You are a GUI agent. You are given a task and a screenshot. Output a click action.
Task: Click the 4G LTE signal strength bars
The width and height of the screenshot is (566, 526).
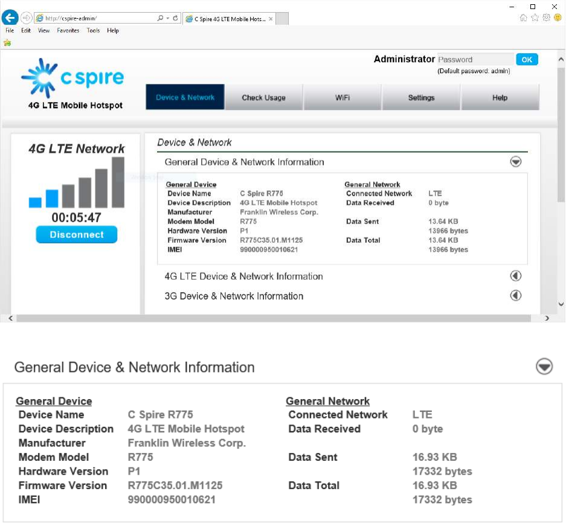[x=77, y=182]
